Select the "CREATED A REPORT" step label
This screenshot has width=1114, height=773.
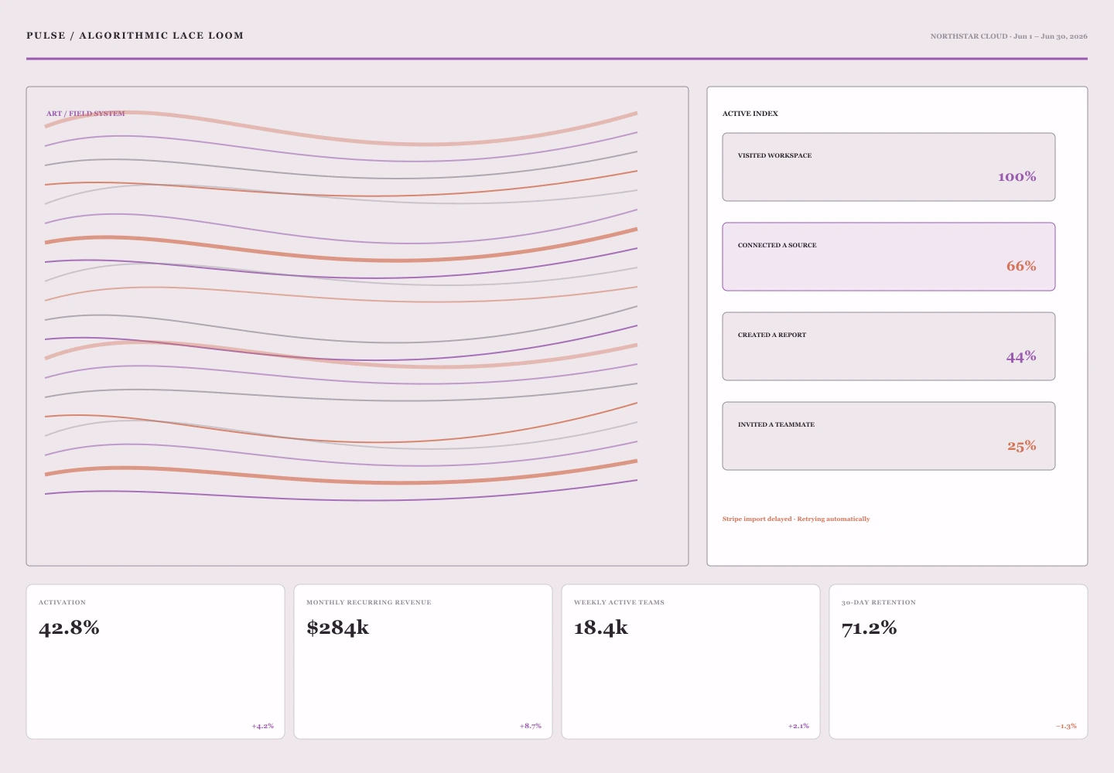point(772,335)
